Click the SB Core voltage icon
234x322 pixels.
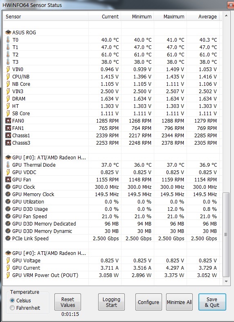click(x=8, y=113)
